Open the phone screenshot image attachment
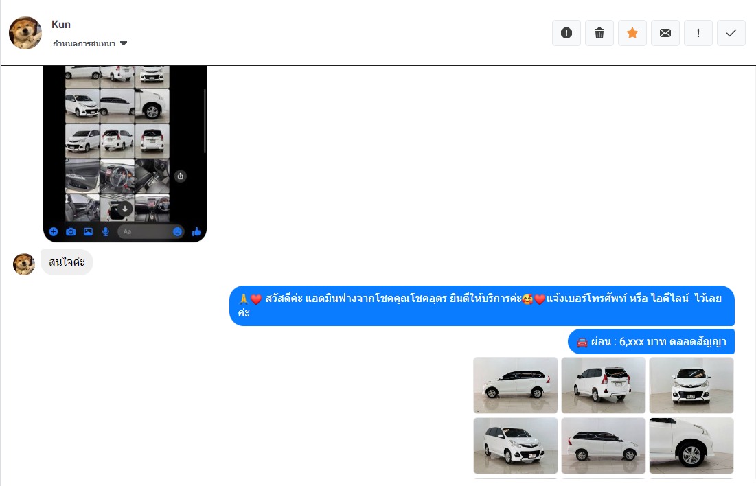Image resolution: width=756 pixels, height=486 pixels. (x=125, y=153)
